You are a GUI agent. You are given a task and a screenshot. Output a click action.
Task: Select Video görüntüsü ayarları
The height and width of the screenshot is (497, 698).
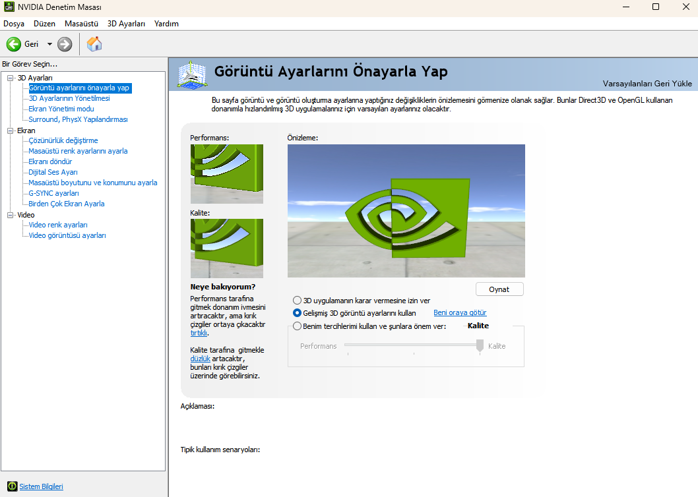(67, 235)
